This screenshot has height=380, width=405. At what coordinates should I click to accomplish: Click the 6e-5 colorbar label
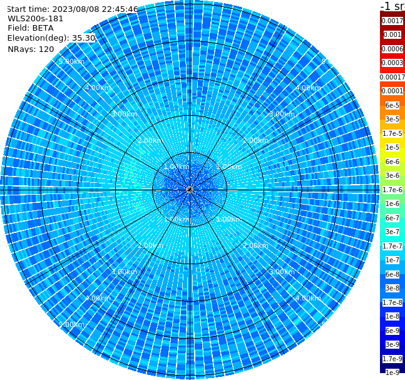point(392,105)
